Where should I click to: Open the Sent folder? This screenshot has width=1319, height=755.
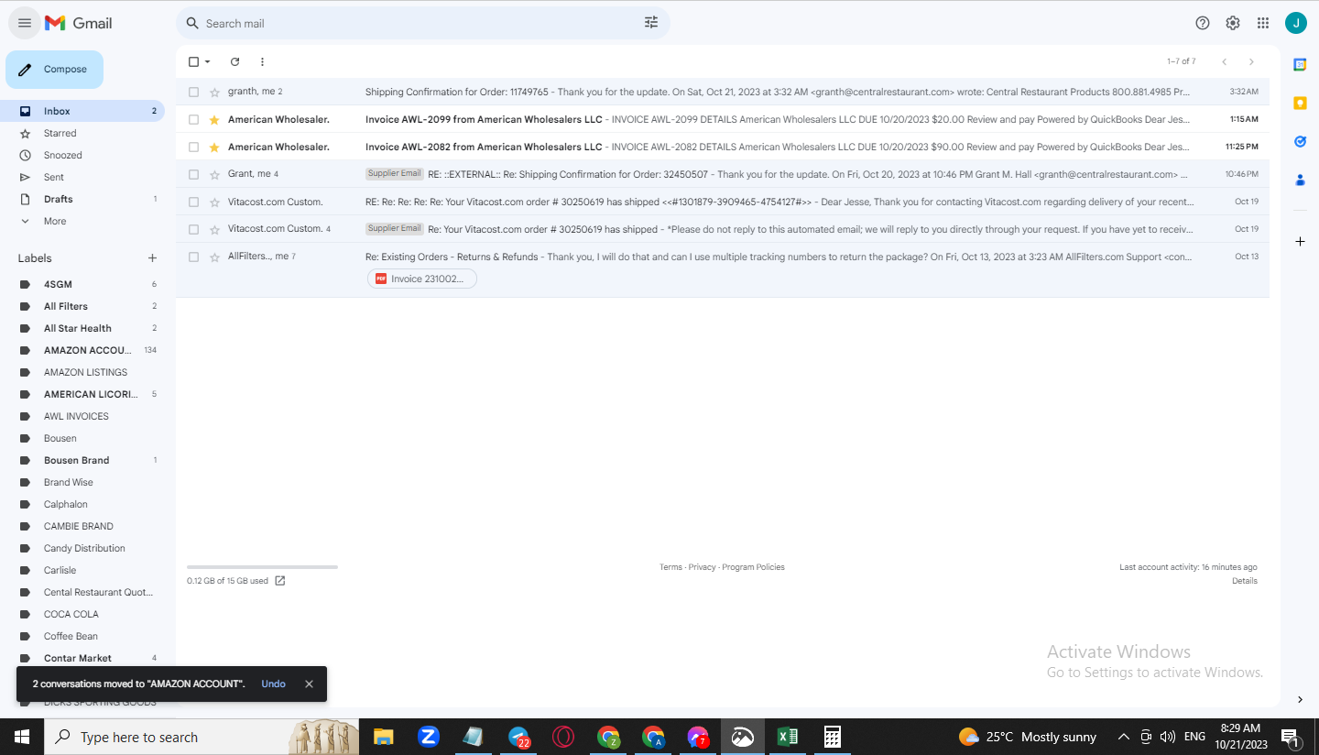(x=82, y=177)
